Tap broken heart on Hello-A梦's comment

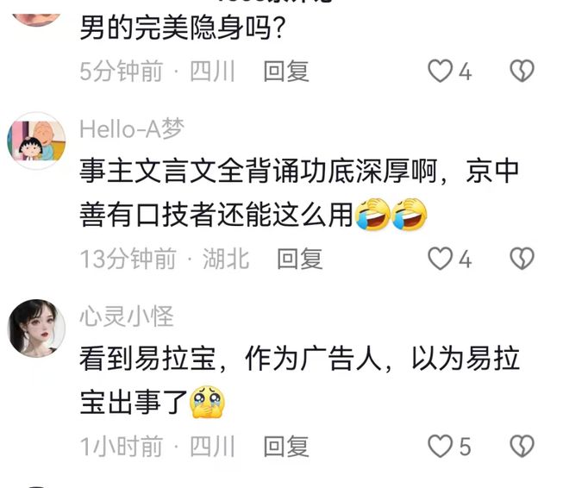[522, 259]
